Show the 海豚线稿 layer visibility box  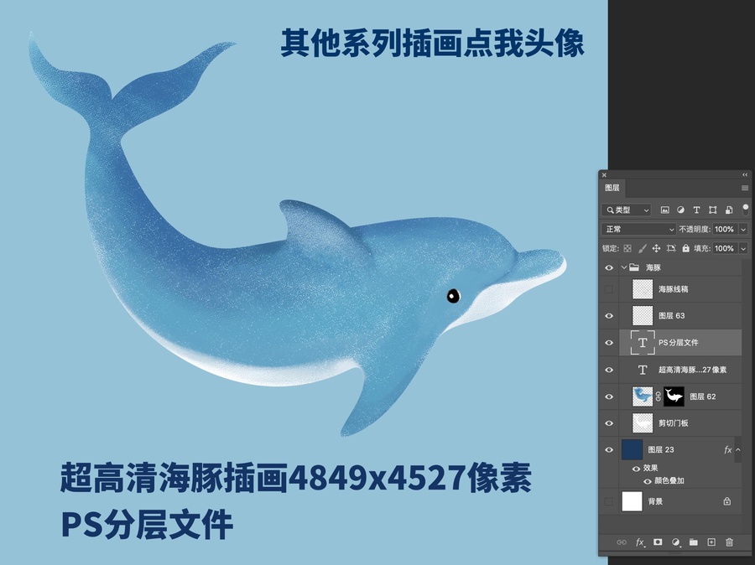click(609, 289)
